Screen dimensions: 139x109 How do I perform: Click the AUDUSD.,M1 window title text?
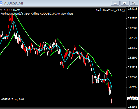[x=14, y=3]
